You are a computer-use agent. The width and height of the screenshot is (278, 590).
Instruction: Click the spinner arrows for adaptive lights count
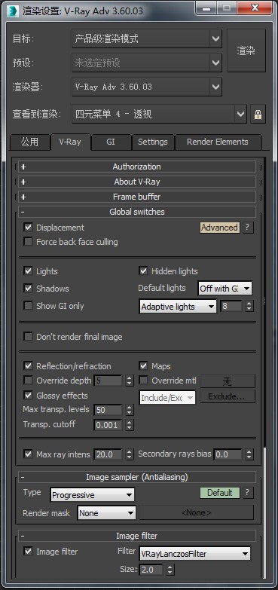pyautogui.click(x=249, y=306)
